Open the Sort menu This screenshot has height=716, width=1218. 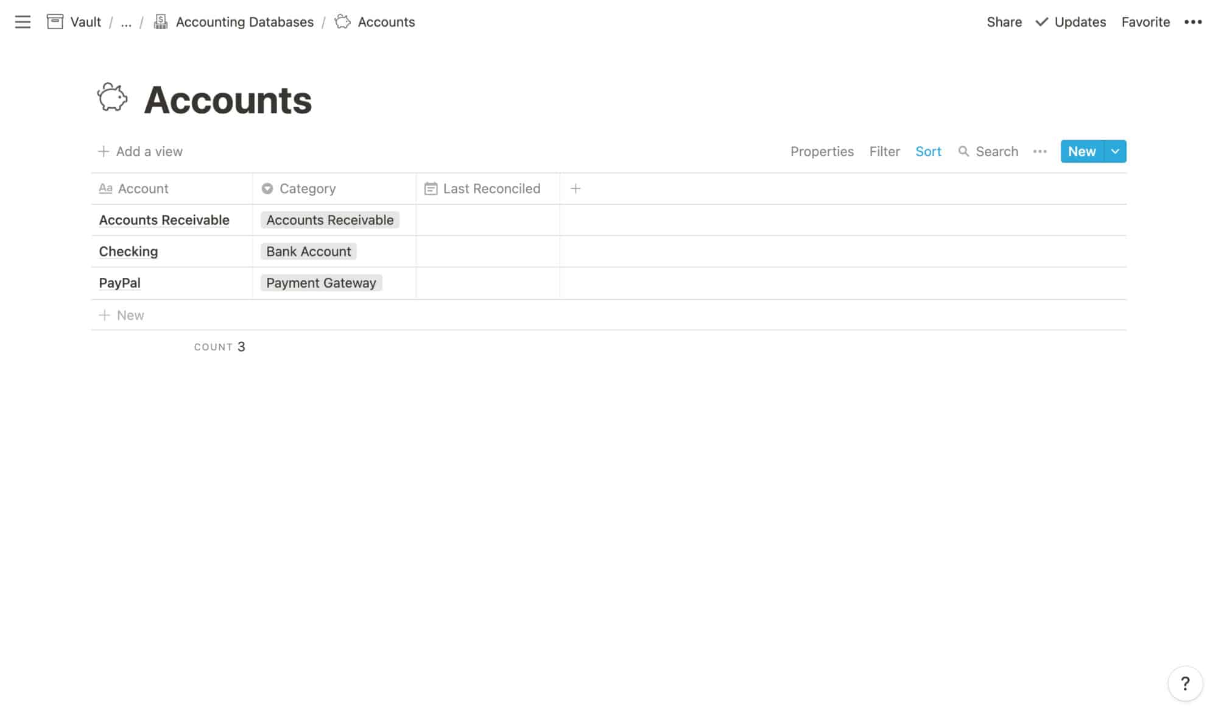[x=928, y=152]
